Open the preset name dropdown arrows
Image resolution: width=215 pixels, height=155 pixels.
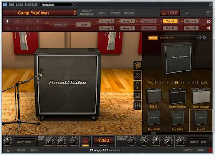[75, 13]
